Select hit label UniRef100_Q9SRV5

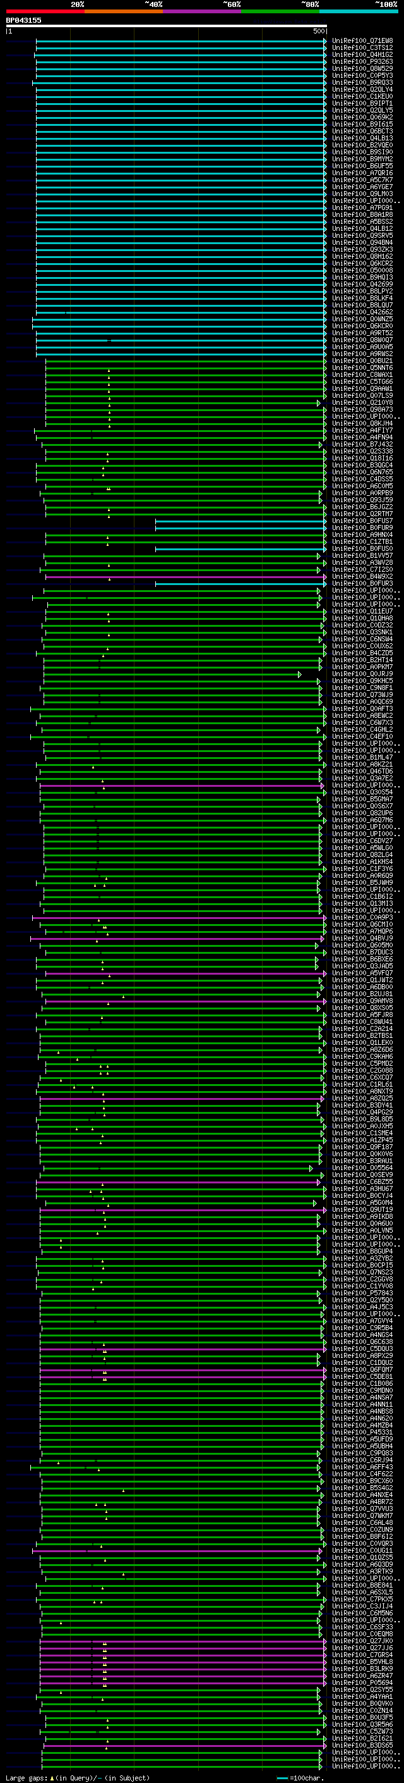pyautogui.click(x=362, y=235)
